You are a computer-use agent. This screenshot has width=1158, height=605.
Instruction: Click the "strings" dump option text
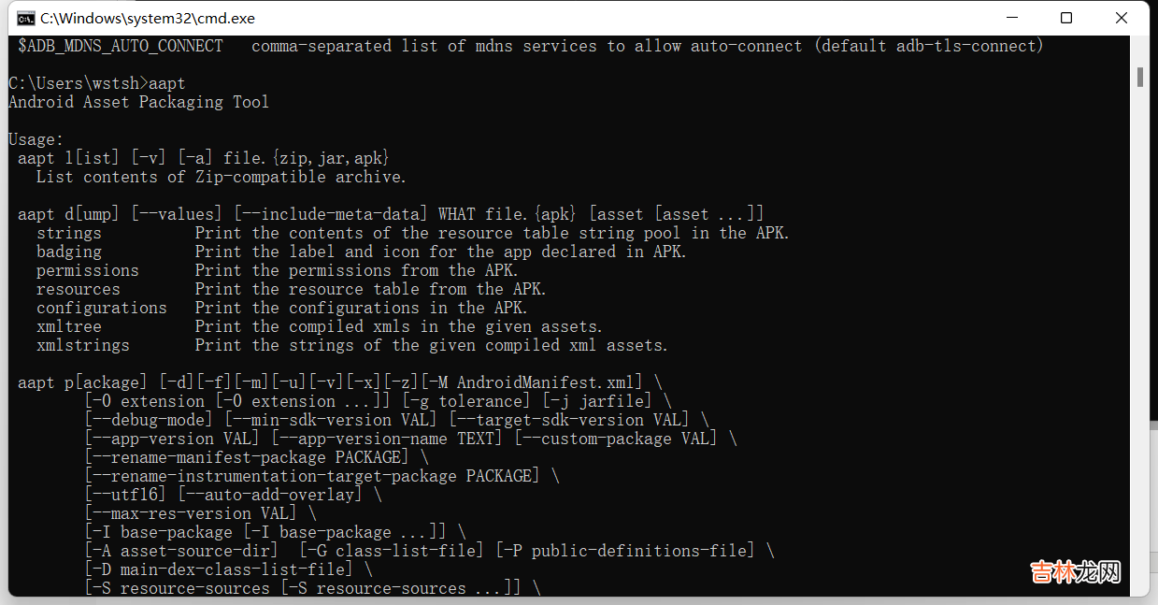[69, 233]
